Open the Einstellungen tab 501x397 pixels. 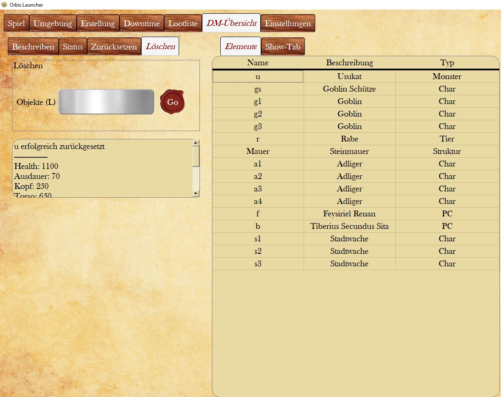(x=288, y=23)
